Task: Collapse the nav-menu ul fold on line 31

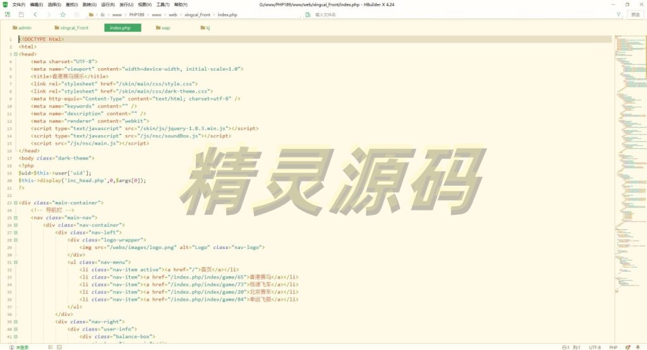Action: (x=16, y=262)
